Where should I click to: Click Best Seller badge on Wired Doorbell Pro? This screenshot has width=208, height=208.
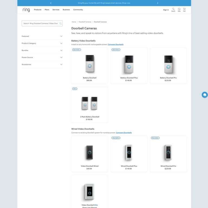click(x=155, y=138)
